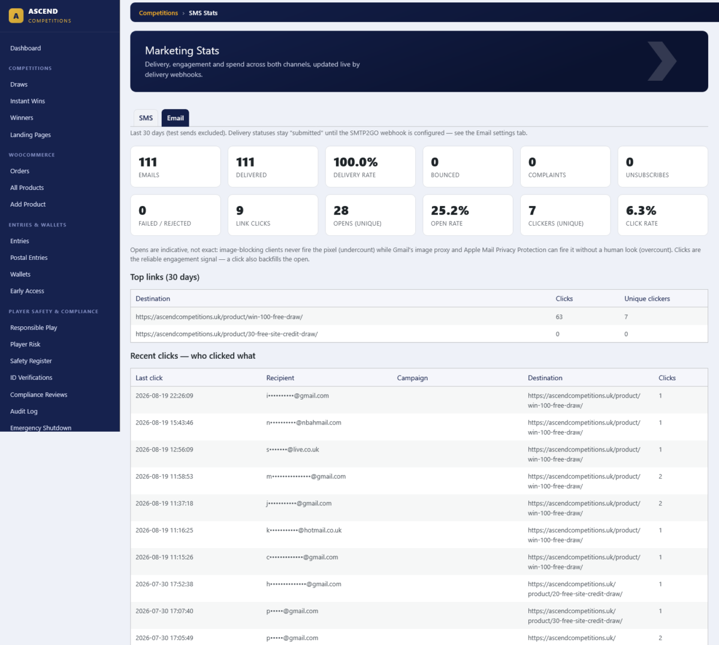Open WooCommerce Orders
The height and width of the screenshot is (645, 719).
[x=20, y=171]
